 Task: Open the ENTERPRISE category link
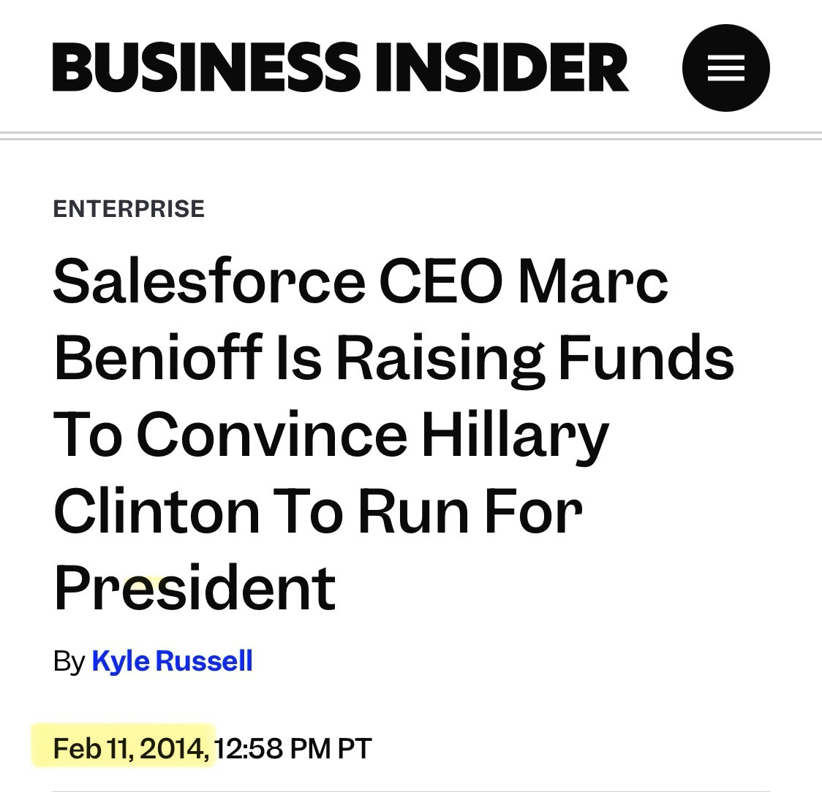[x=129, y=209]
